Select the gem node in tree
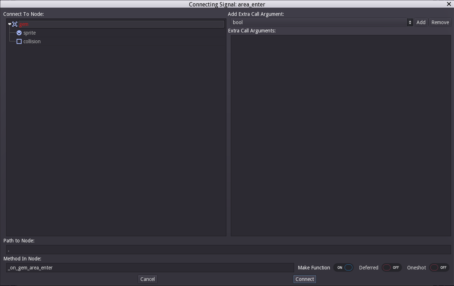 pyautogui.click(x=121, y=24)
